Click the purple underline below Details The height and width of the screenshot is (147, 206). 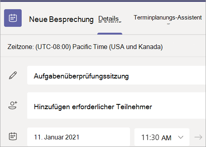click(x=110, y=33)
